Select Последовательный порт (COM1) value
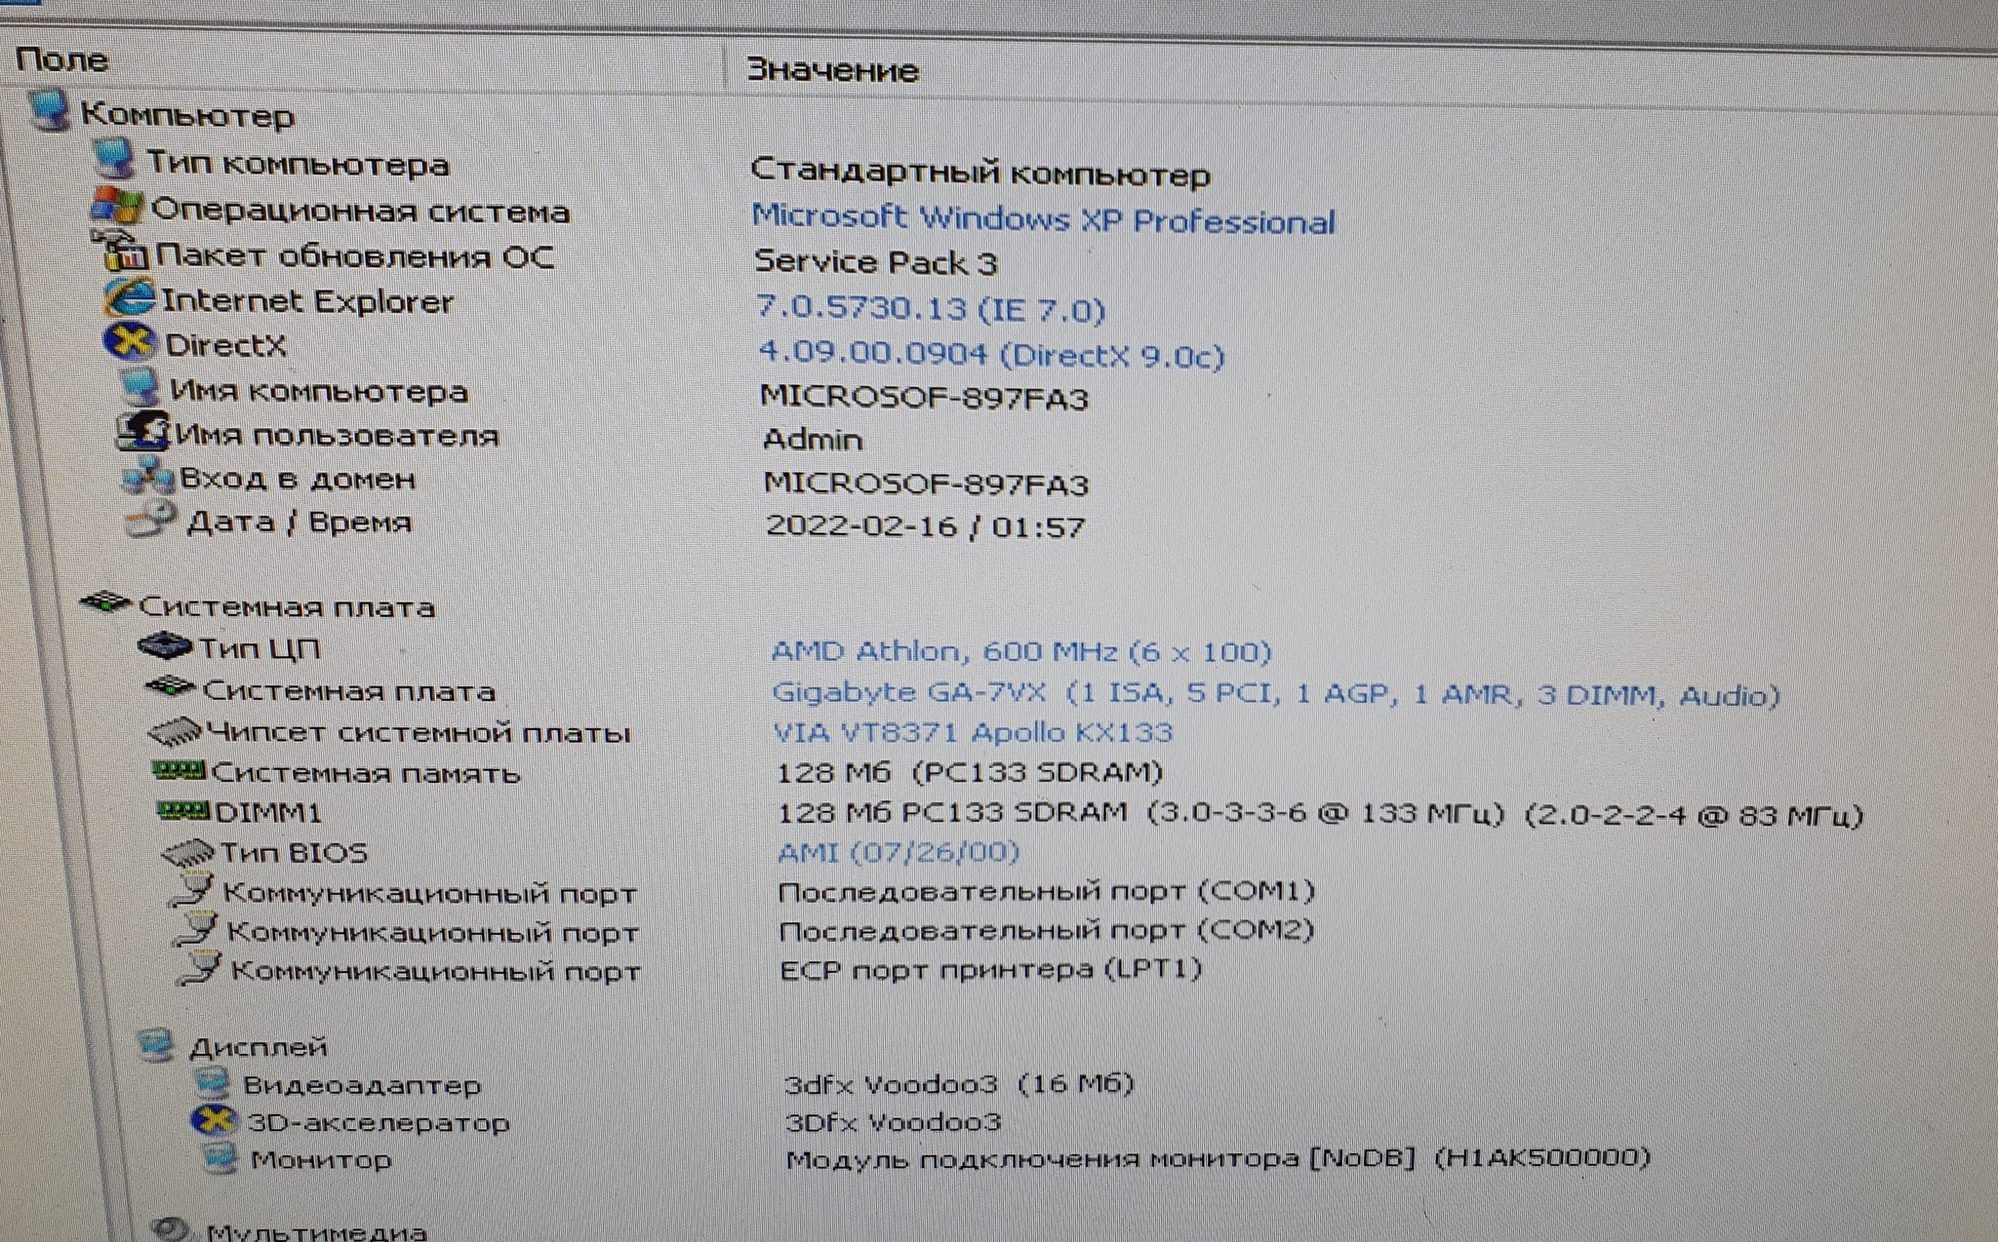The height and width of the screenshot is (1242, 1998). [x=1045, y=891]
